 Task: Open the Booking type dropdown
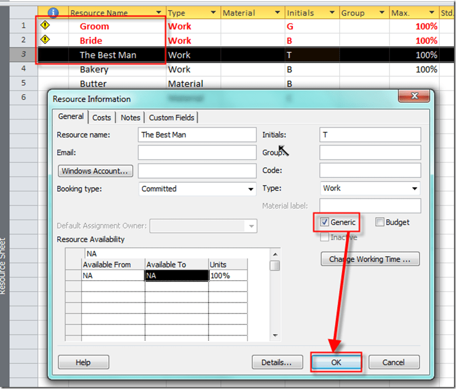click(x=251, y=189)
